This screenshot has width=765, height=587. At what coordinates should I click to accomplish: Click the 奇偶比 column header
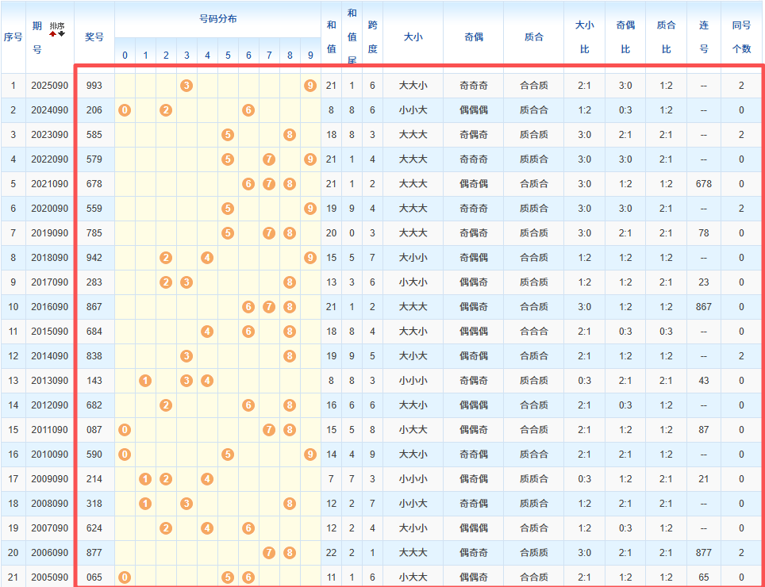click(625, 36)
